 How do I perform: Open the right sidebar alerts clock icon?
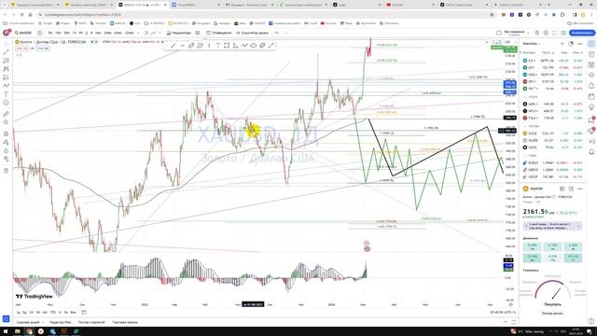[x=591, y=54]
